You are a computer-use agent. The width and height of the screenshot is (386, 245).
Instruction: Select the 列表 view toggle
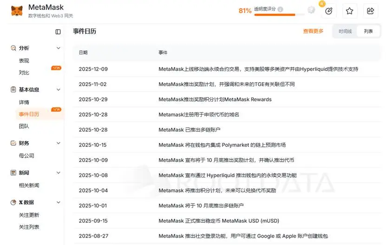(368, 32)
